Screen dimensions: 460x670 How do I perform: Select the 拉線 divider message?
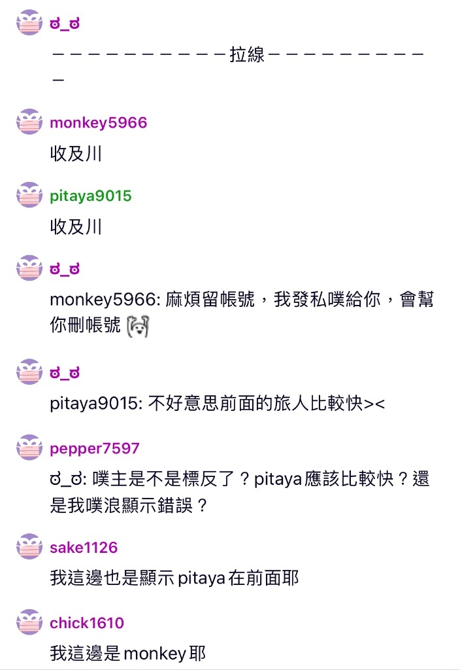click(238, 66)
